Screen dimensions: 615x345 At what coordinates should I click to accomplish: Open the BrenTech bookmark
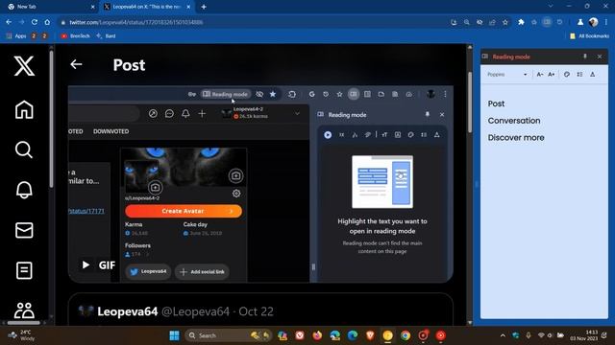75,36
